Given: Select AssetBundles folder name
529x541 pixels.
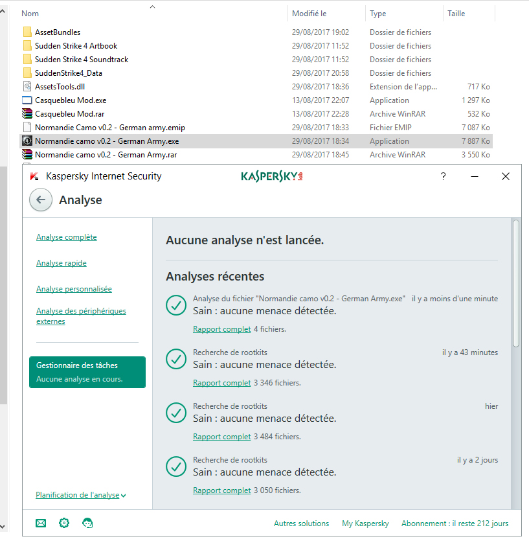Looking at the screenshot, I should coord(58,32).
